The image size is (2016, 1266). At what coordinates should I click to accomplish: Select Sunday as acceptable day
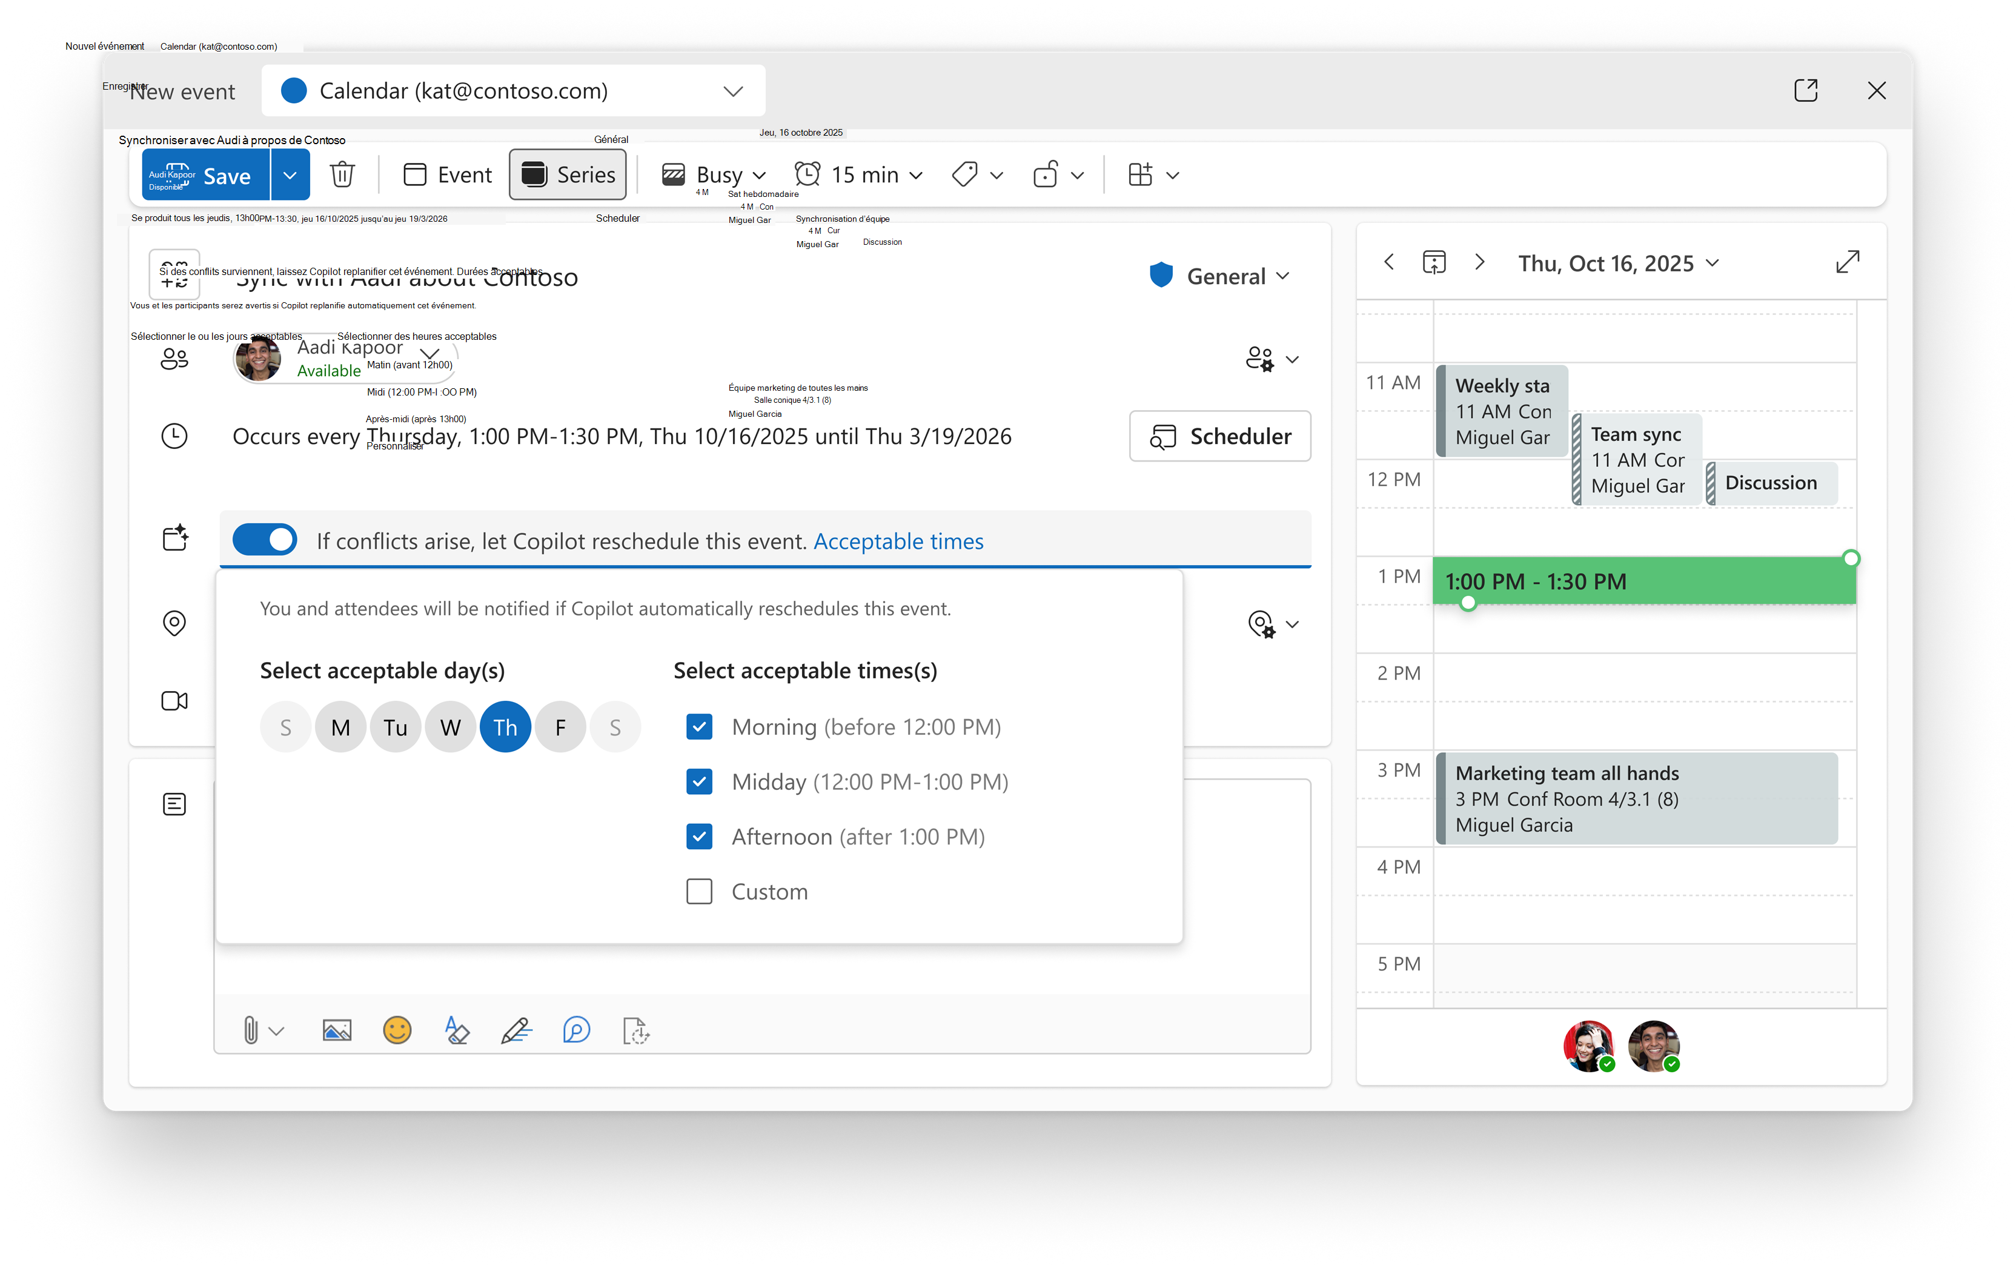click(285, 727)
